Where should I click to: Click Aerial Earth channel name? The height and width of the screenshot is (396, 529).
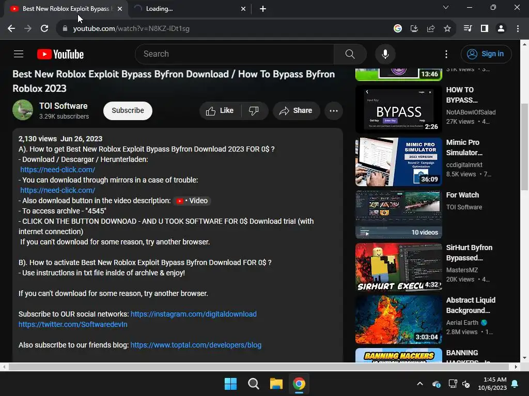pos(462,323)
